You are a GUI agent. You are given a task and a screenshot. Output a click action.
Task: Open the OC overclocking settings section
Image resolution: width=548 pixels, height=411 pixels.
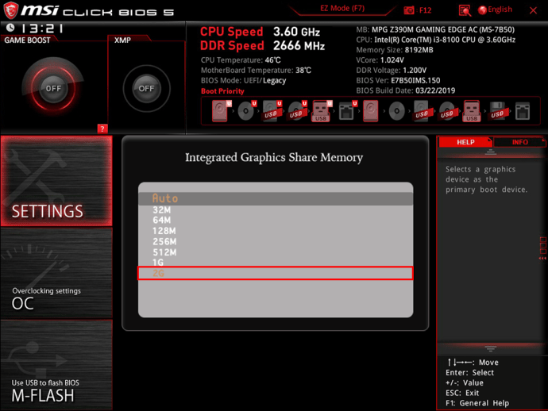(x=56, y=273)
